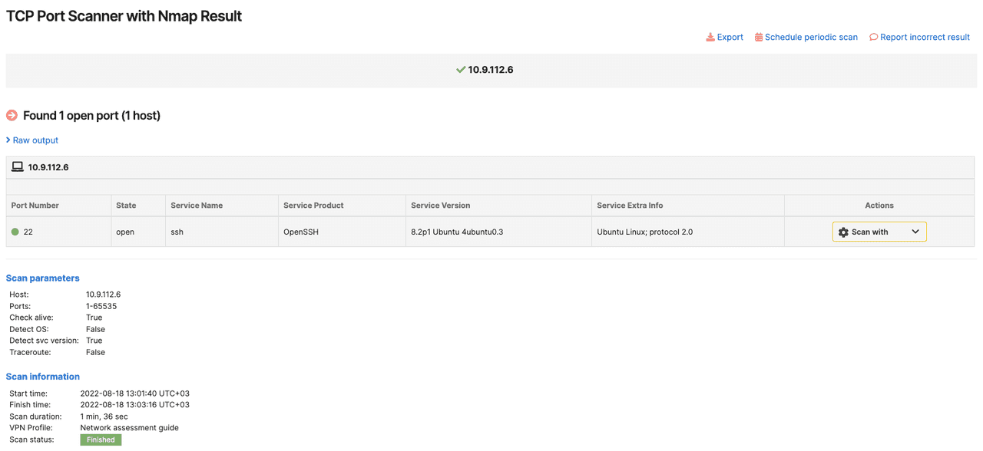Click the 'Port Number' column header
Screen dimensions: 983x451
tap(36, 205)
